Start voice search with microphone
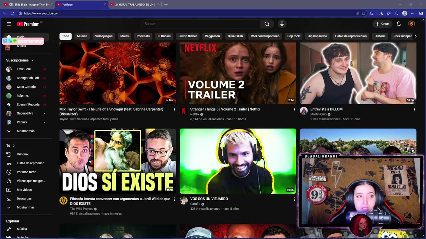Screen dimensions: 426x239 pos(282,24)
